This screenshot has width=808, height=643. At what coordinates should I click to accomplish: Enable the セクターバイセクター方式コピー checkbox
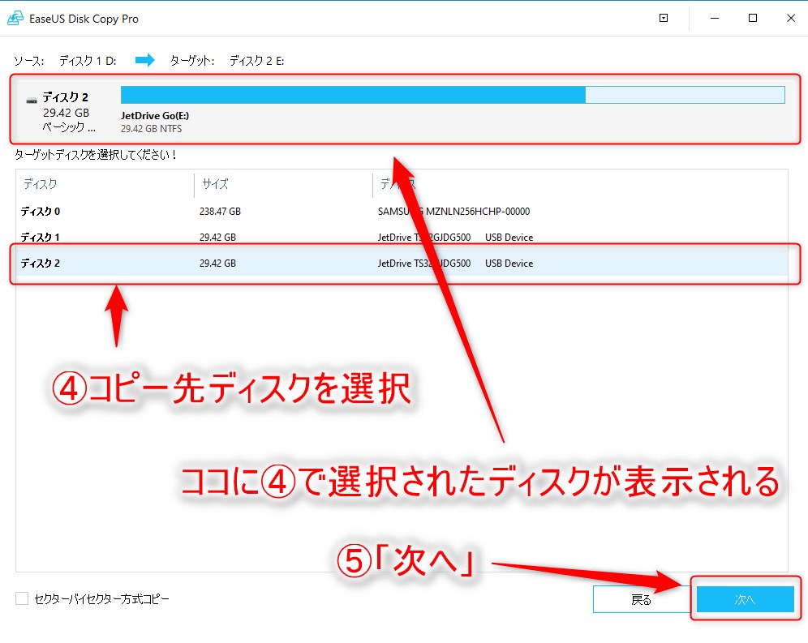click(x=22, y=598)
